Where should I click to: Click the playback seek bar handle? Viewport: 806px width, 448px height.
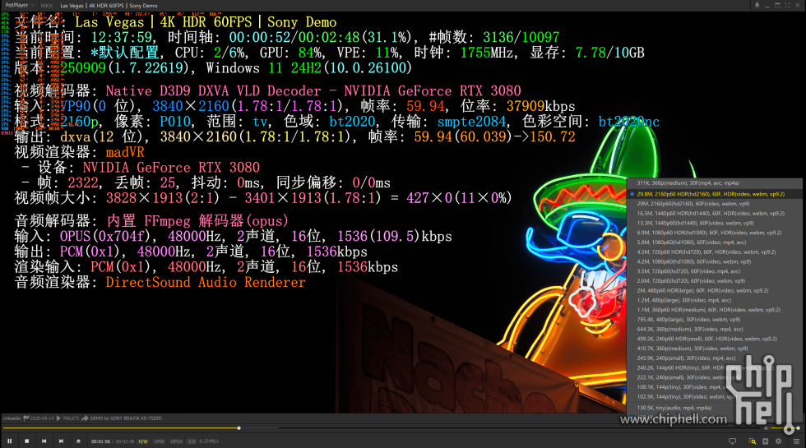[239, 428]
